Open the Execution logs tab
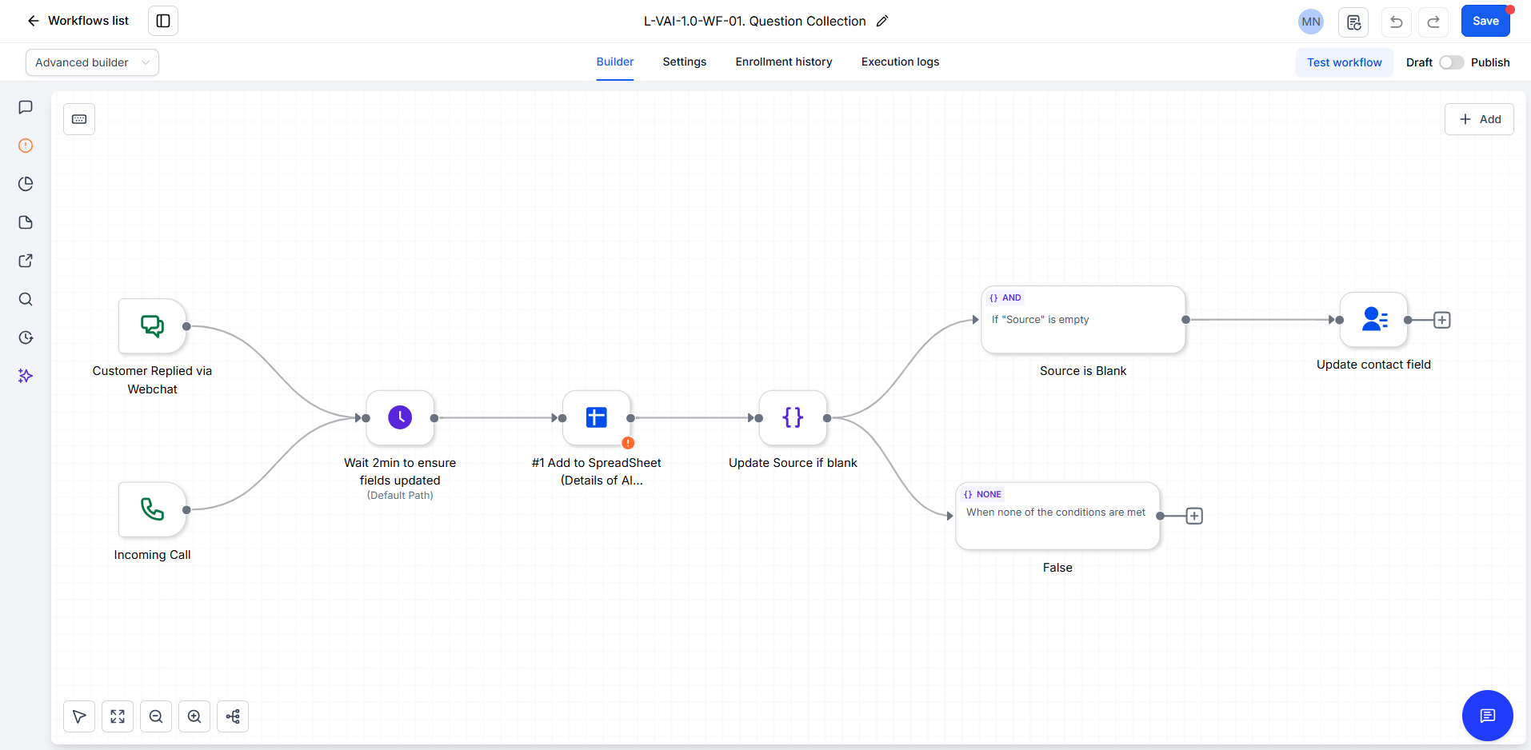 pos(900,62)
